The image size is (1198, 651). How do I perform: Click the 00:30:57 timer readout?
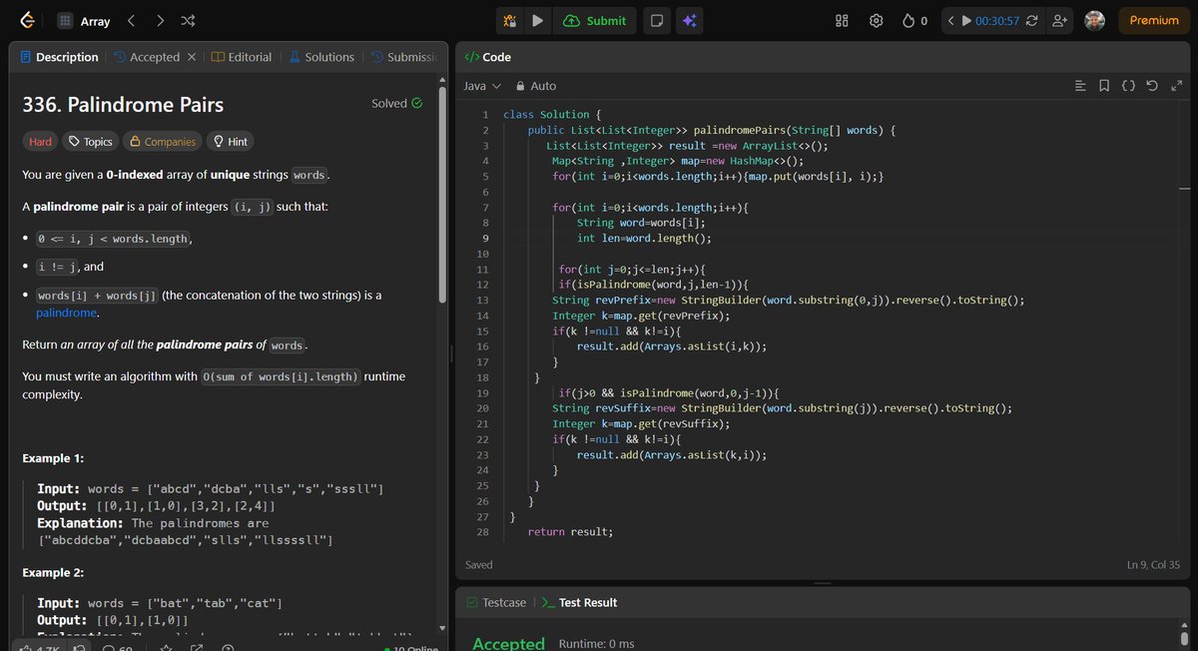pyautogui.click(x=997, y=20)
